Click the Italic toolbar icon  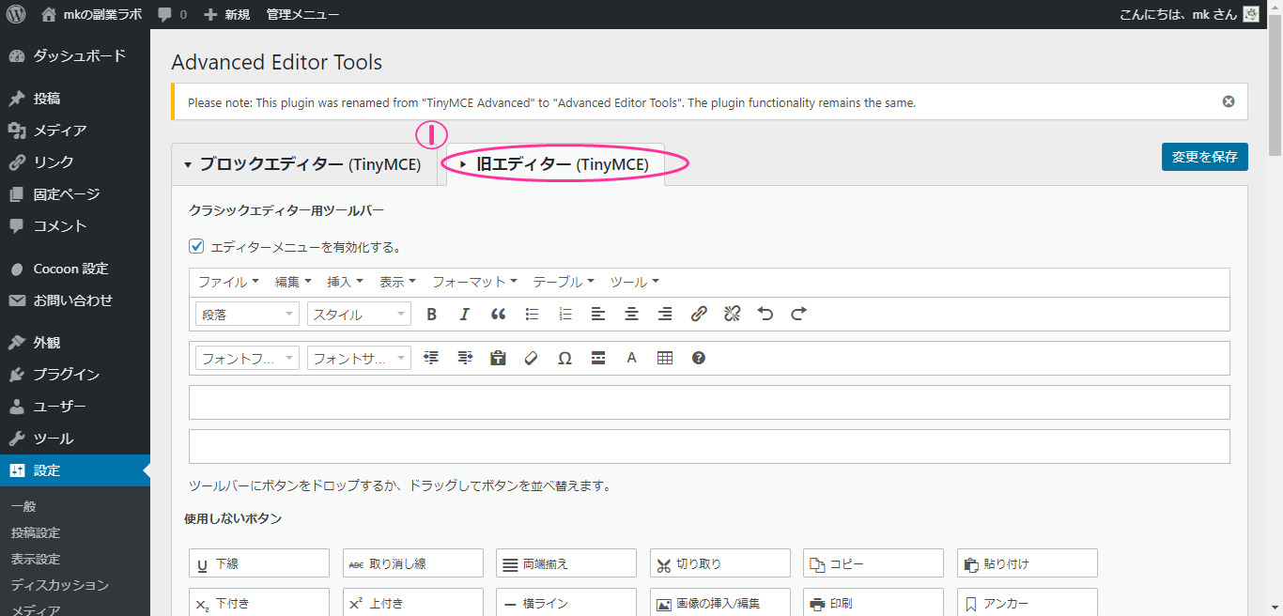[x=464, y=315]
